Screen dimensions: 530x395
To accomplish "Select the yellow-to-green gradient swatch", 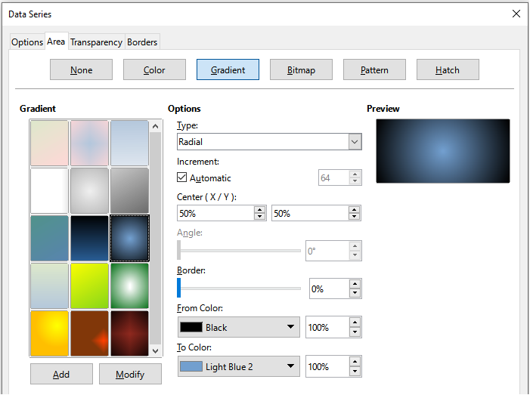I will pos(89,286).
